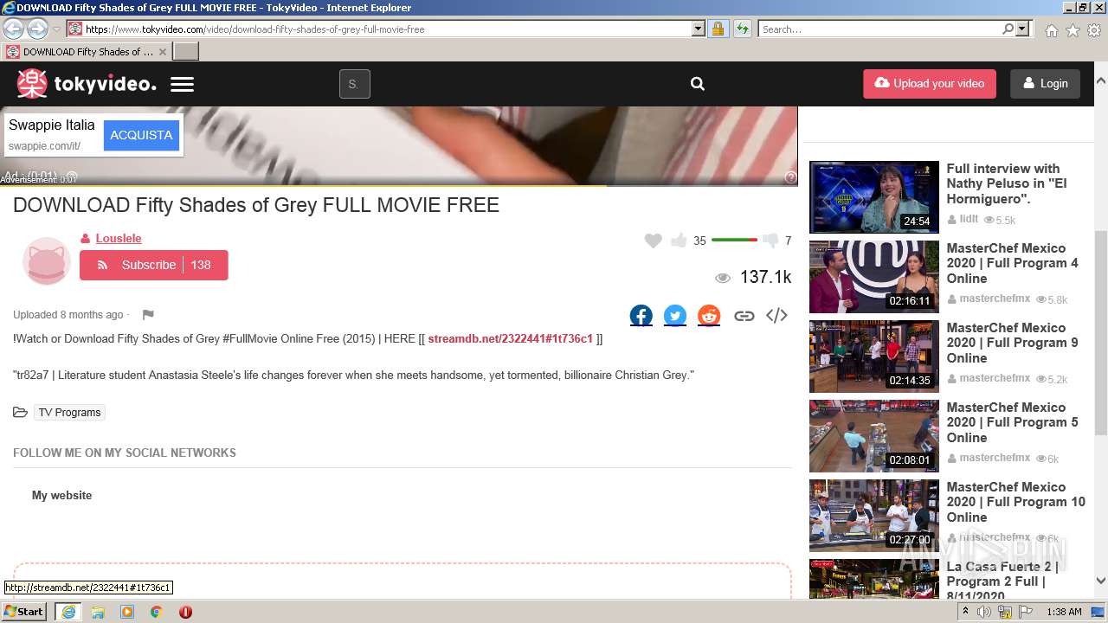Expand the address bar dropdown

tap(699, 29)
